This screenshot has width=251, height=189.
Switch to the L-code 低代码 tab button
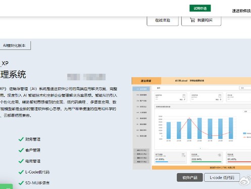[x=222, y=177]
